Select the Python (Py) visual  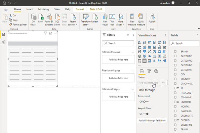click(x=159, y=61)
